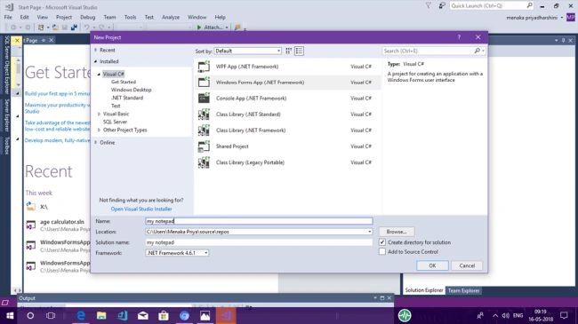Expand the Online templates node
The height and width of the screenshot is (324, 578).
(96, 143)
